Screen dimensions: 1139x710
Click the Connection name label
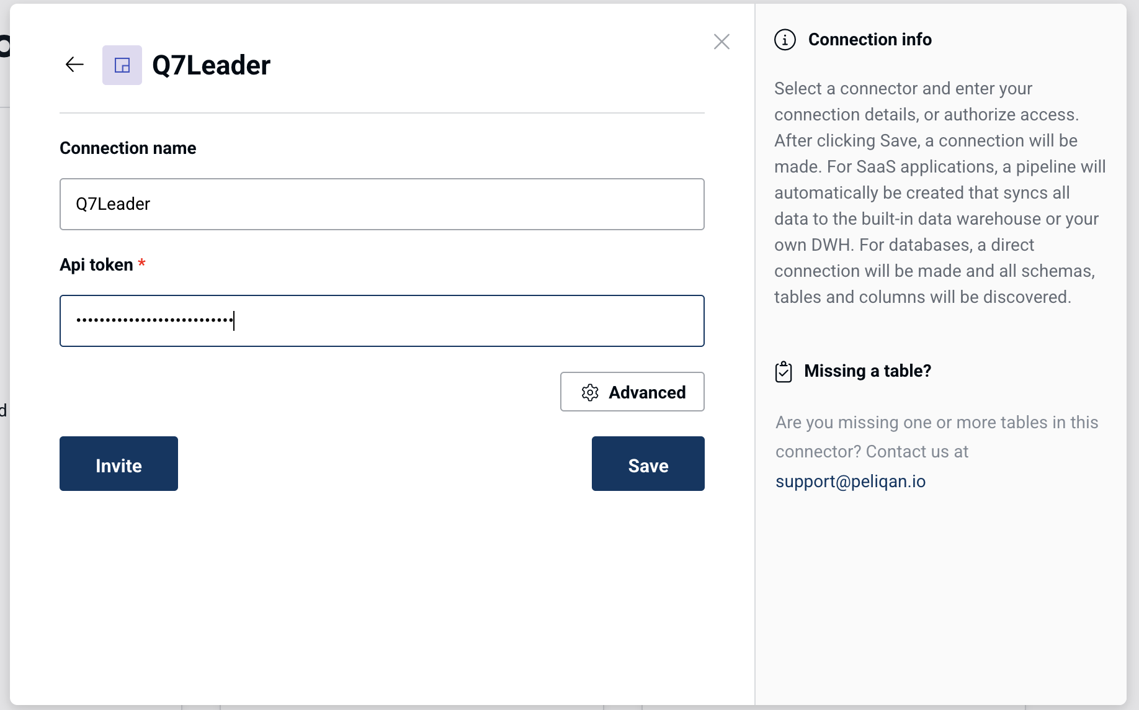(128, 148)
